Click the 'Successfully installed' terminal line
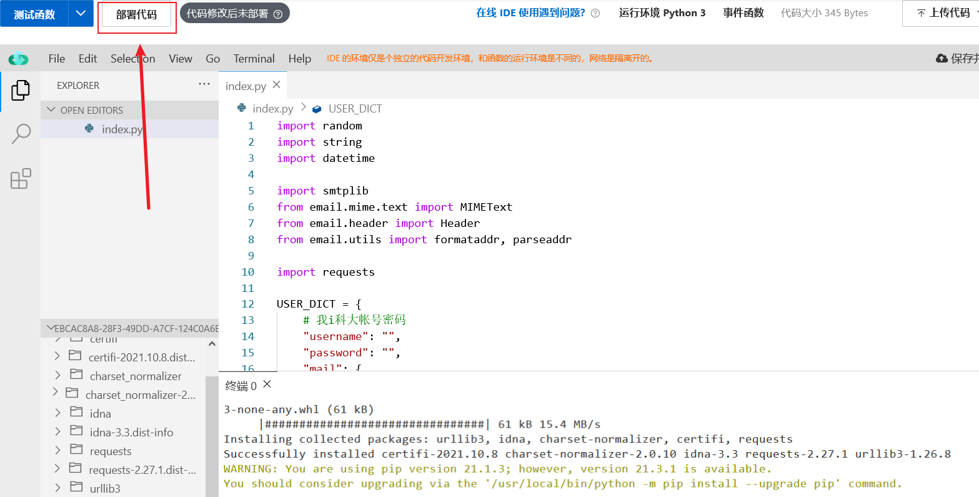 pos(587,454)
